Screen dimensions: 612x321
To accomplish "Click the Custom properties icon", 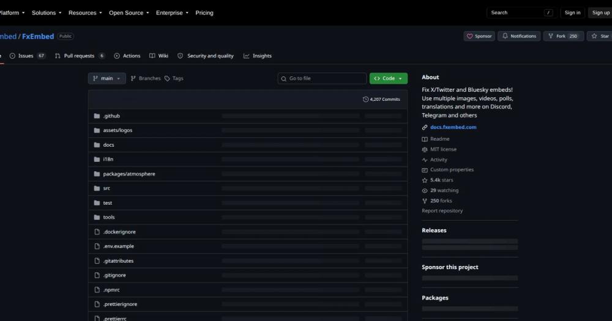I will point(425,170).
